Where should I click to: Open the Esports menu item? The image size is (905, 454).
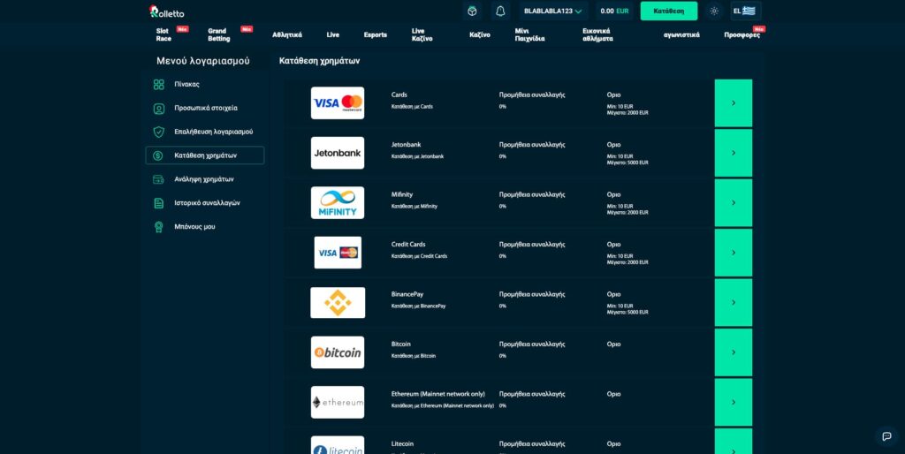pos(375,34)
